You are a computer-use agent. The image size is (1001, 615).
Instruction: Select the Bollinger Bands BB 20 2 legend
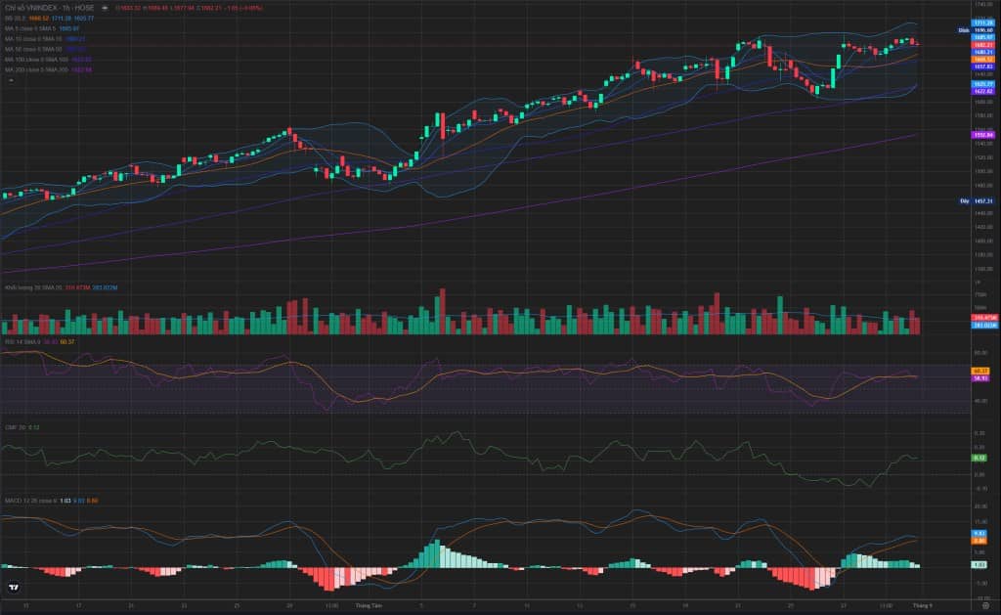click(x=49, y=19)
